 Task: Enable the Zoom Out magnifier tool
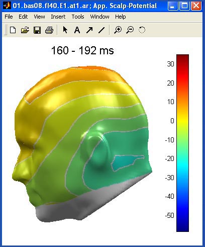pyautogui.click(x=130, y=30)
